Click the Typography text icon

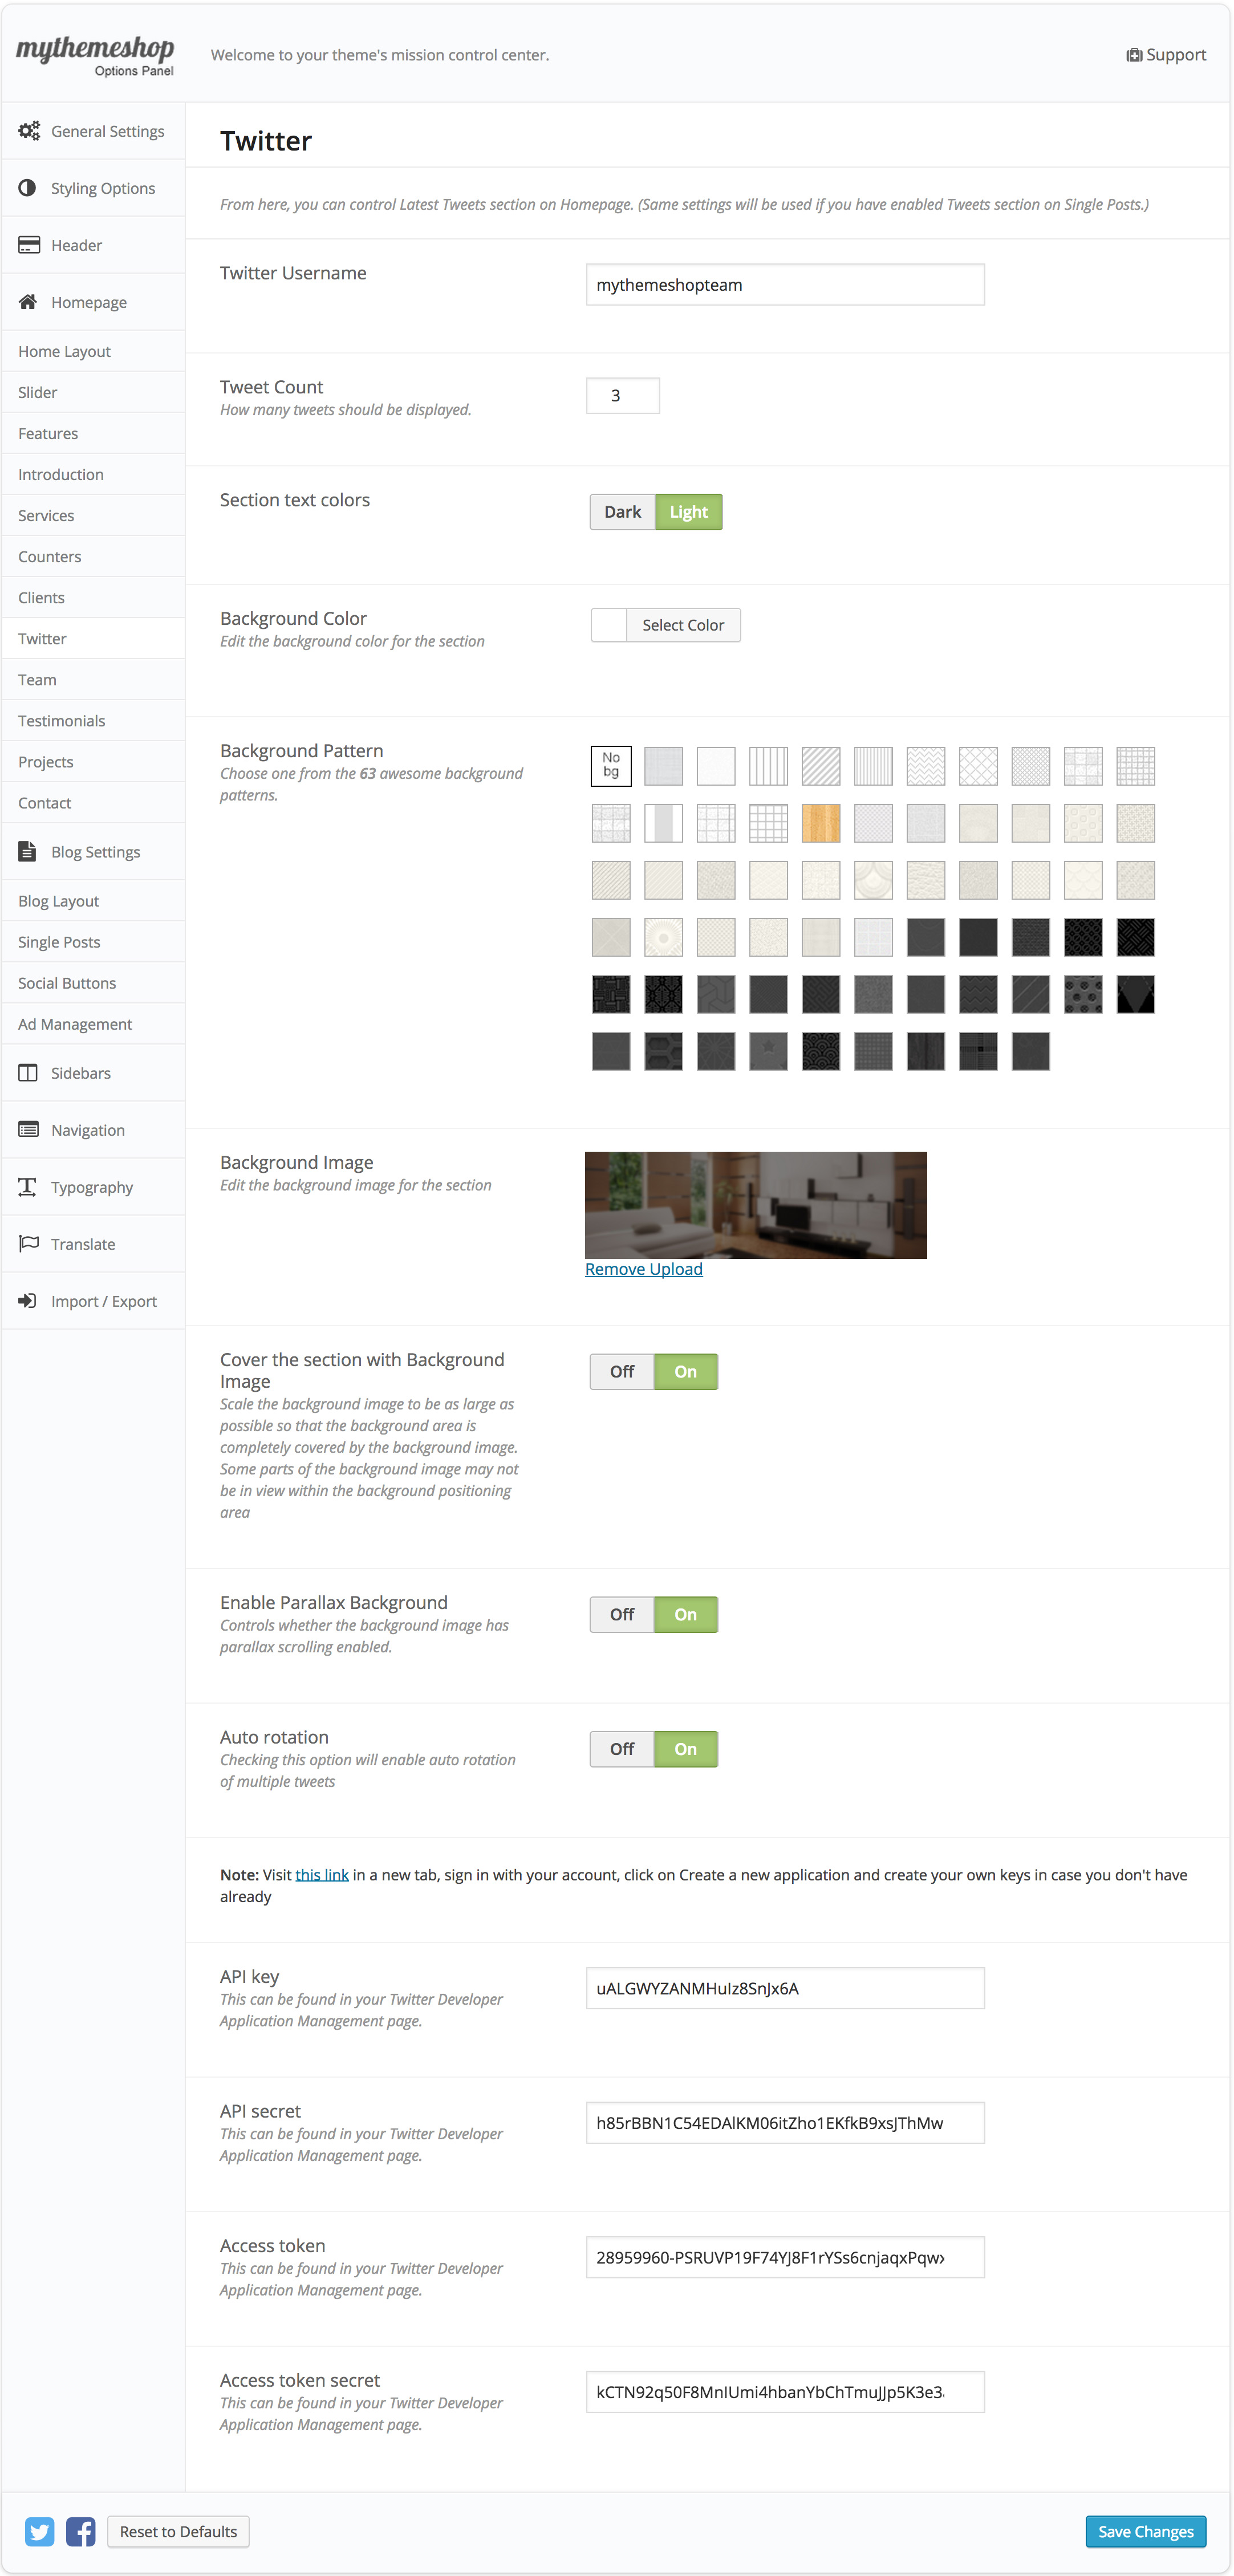[x=28, y=1187]
